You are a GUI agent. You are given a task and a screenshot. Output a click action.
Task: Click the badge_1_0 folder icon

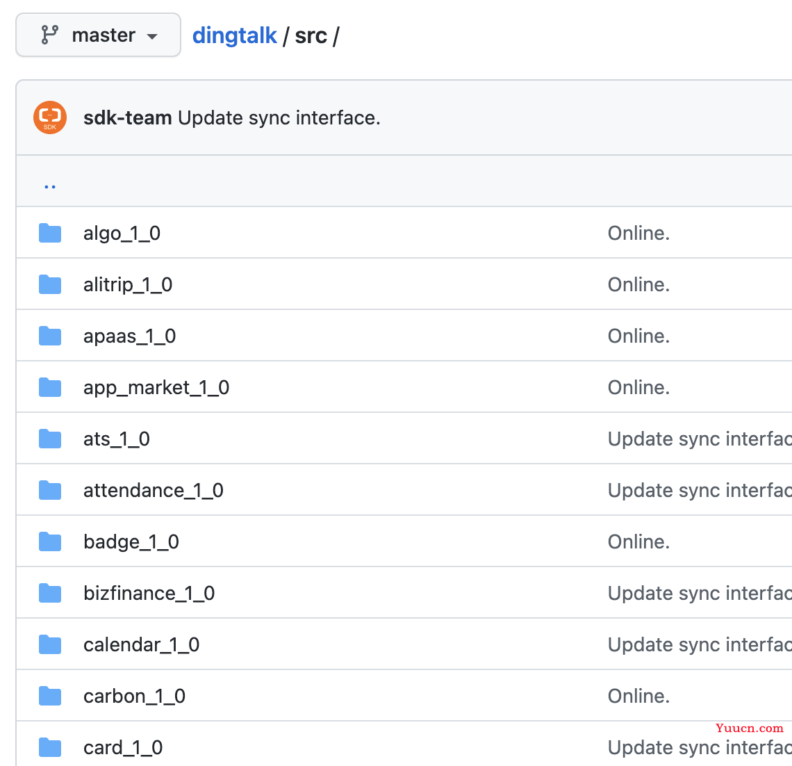(x=50, y=541)
